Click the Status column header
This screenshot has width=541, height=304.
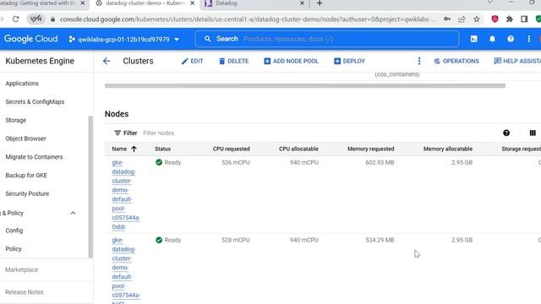[163, 149]
